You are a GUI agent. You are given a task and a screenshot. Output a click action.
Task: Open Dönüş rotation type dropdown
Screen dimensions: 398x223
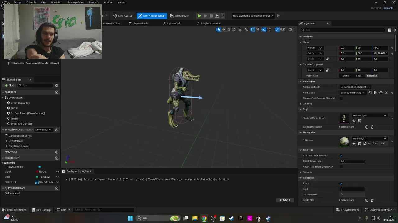(315, 53)
